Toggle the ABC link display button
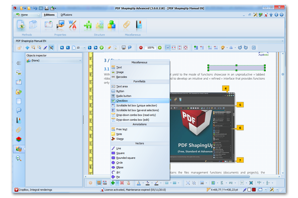Viewport: 298px width, 198px height. click(99, 183)
